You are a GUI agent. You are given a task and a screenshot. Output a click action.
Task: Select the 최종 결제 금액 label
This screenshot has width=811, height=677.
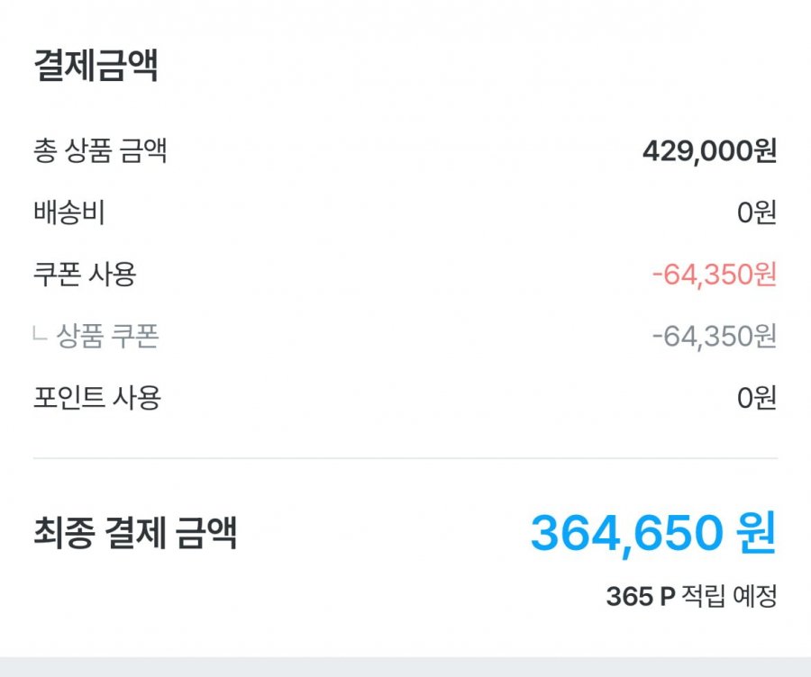click(134, 533)
